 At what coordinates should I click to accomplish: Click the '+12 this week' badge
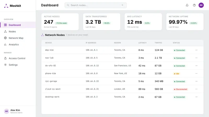point(61,23)
